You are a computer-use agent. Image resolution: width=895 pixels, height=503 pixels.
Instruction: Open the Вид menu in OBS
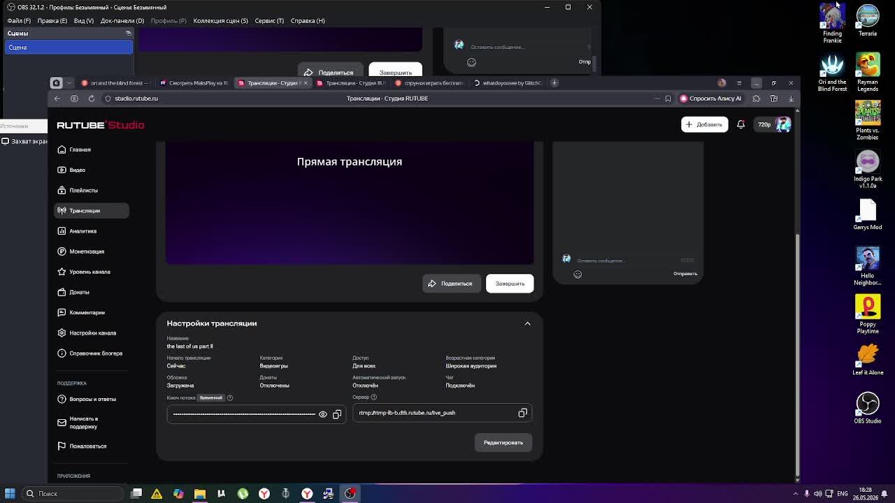pyautogui.click(x=84, y=21)
